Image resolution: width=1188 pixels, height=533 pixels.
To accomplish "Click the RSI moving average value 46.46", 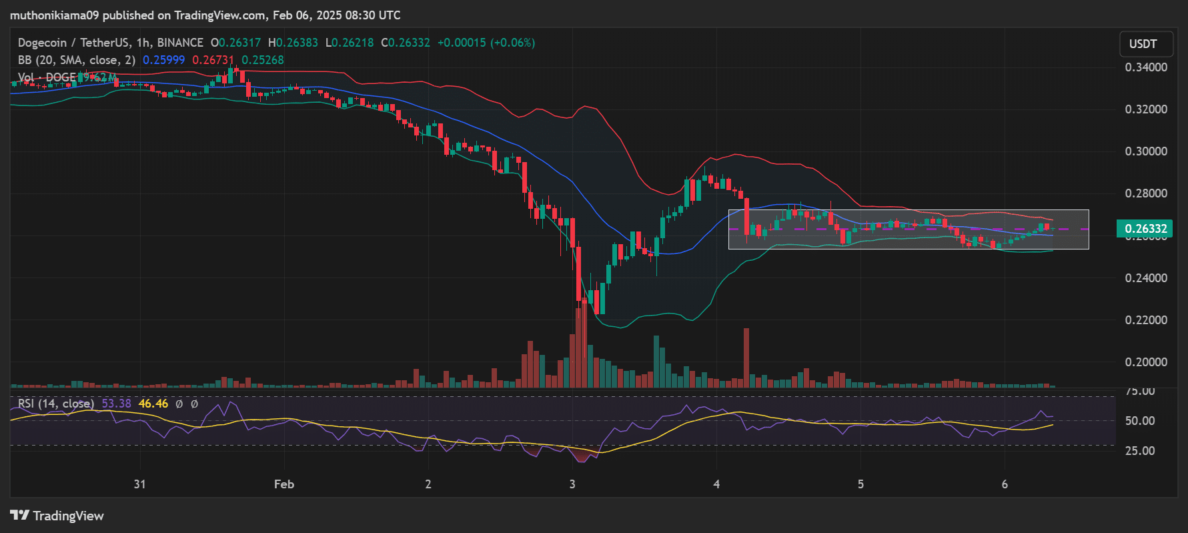I will tap(153, 404).
